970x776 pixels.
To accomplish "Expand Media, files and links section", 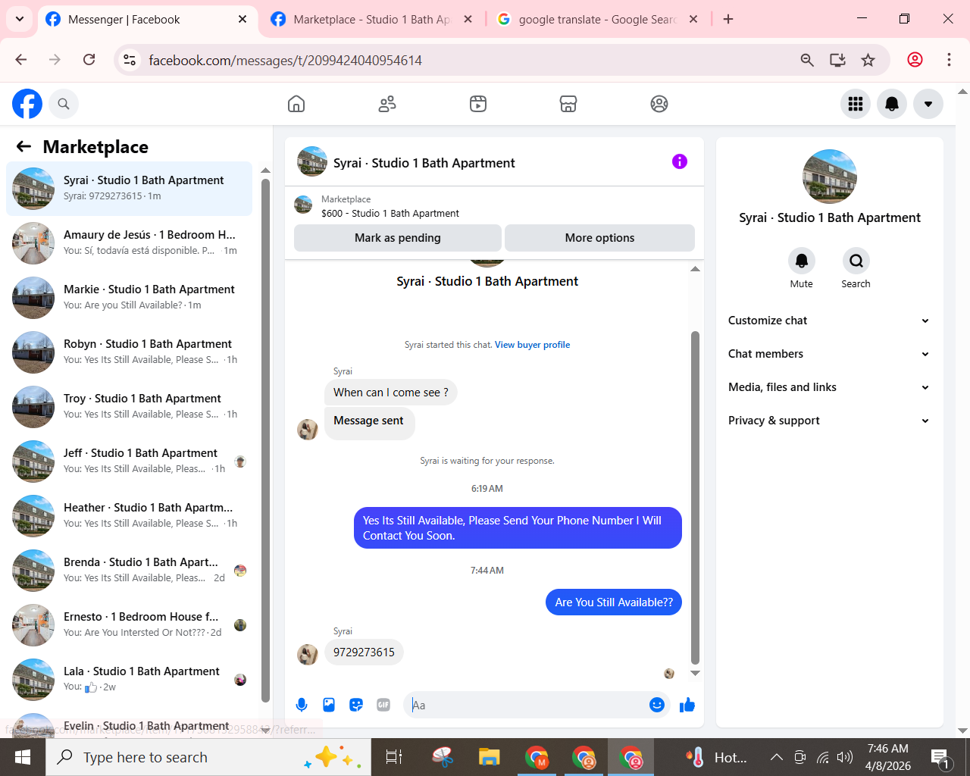I will pos(829,387).
